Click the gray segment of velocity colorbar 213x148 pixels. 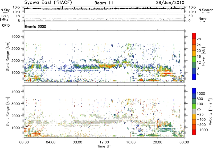[194, 112]
